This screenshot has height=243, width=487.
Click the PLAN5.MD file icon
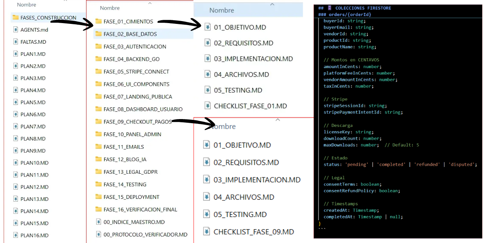pyautogui.click(x=15, y=102)
